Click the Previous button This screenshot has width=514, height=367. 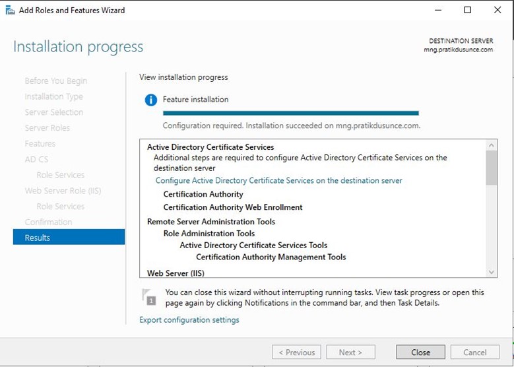[x=296, y=352]
